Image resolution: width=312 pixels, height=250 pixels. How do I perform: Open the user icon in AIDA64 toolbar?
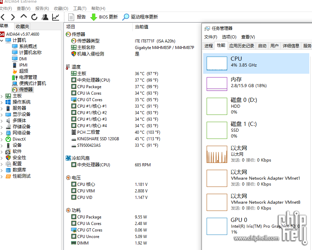[x=45, y=17]
